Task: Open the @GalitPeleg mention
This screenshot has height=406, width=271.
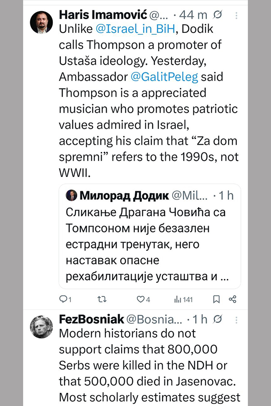Action: 164,77
